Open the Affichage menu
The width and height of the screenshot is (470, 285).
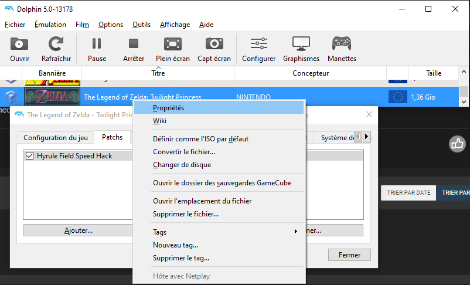coord(175,25)
